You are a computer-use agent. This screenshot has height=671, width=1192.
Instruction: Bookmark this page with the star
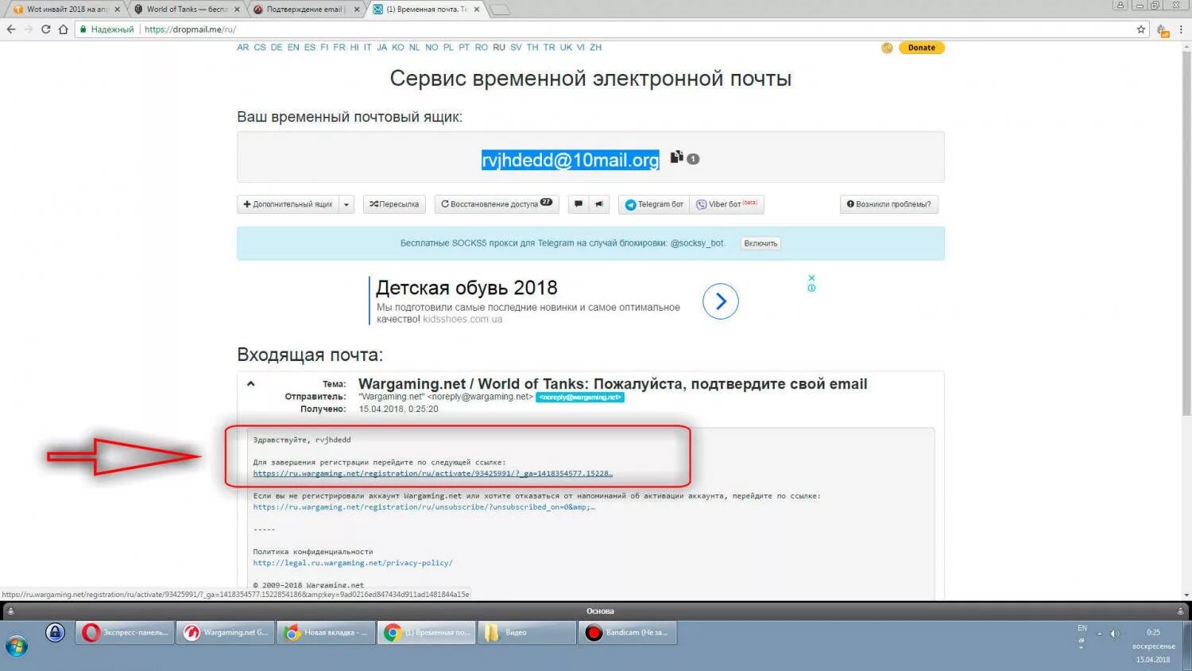[x=1141, y=29]
